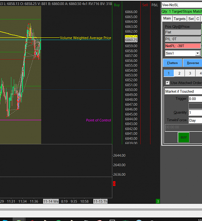
Task: Click the 11:34 time label
Action: tap(23, 202)
